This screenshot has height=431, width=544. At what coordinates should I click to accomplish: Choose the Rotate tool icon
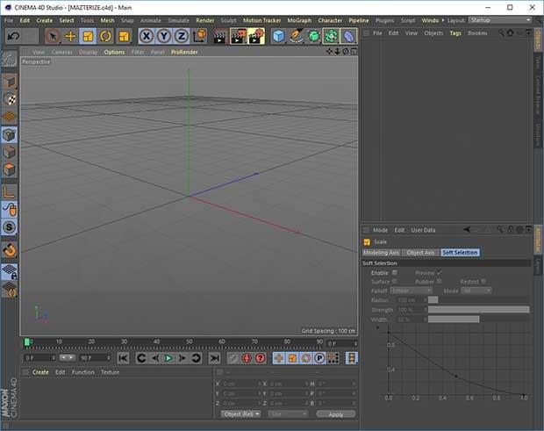coord(105,36)
